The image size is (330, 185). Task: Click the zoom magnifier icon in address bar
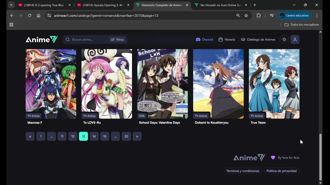[x=238, y=15]
